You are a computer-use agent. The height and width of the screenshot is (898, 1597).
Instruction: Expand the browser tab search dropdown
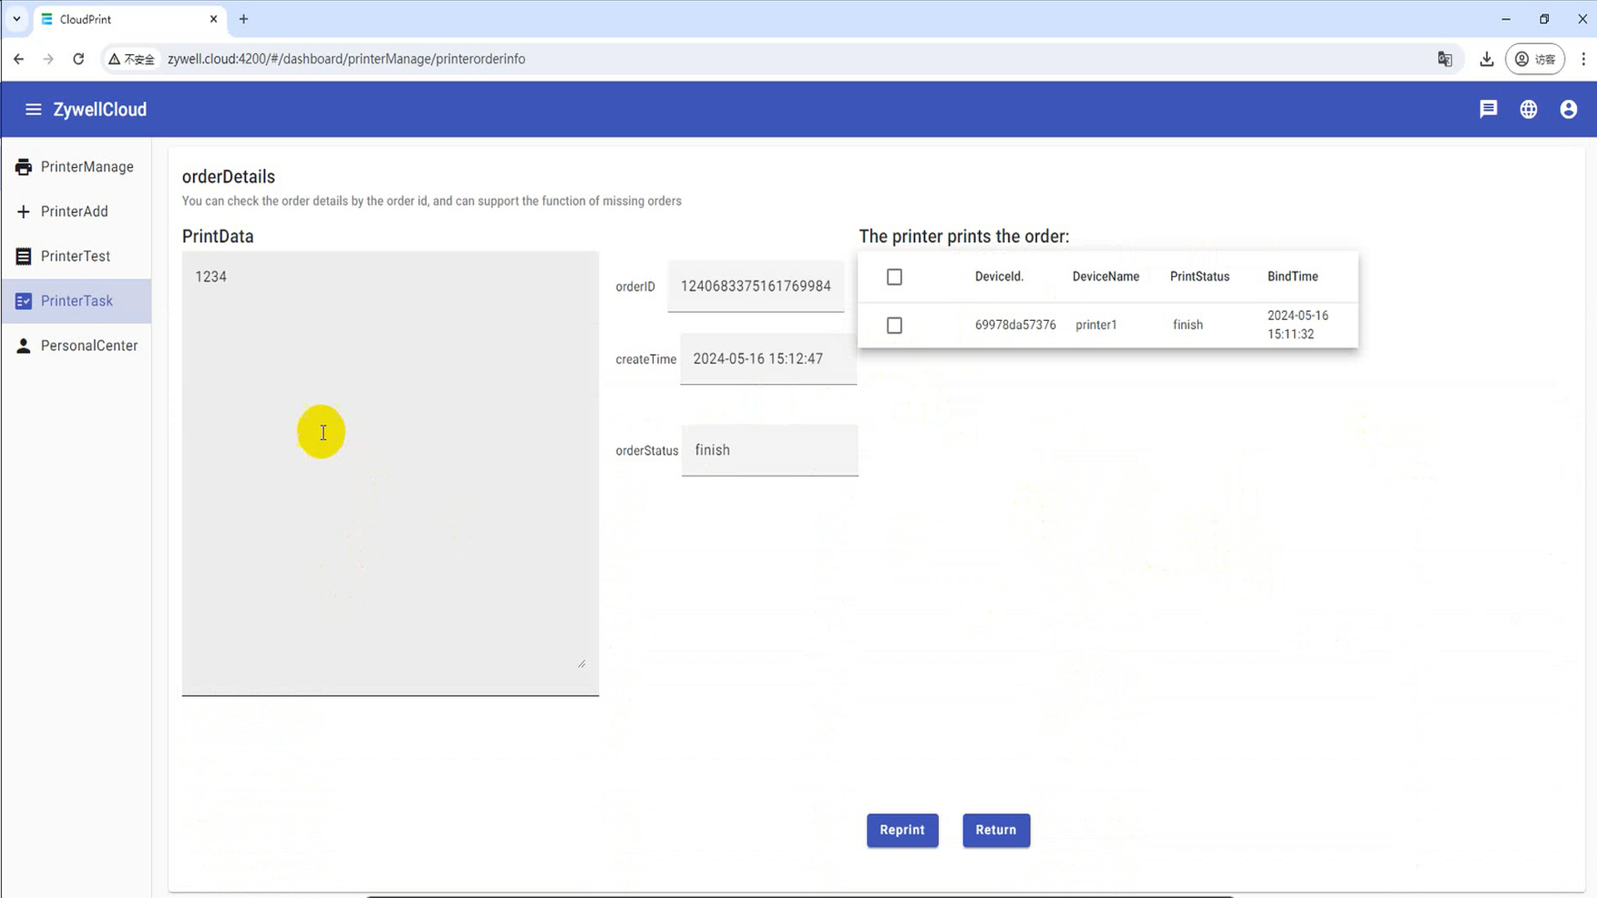click(17, 18)
